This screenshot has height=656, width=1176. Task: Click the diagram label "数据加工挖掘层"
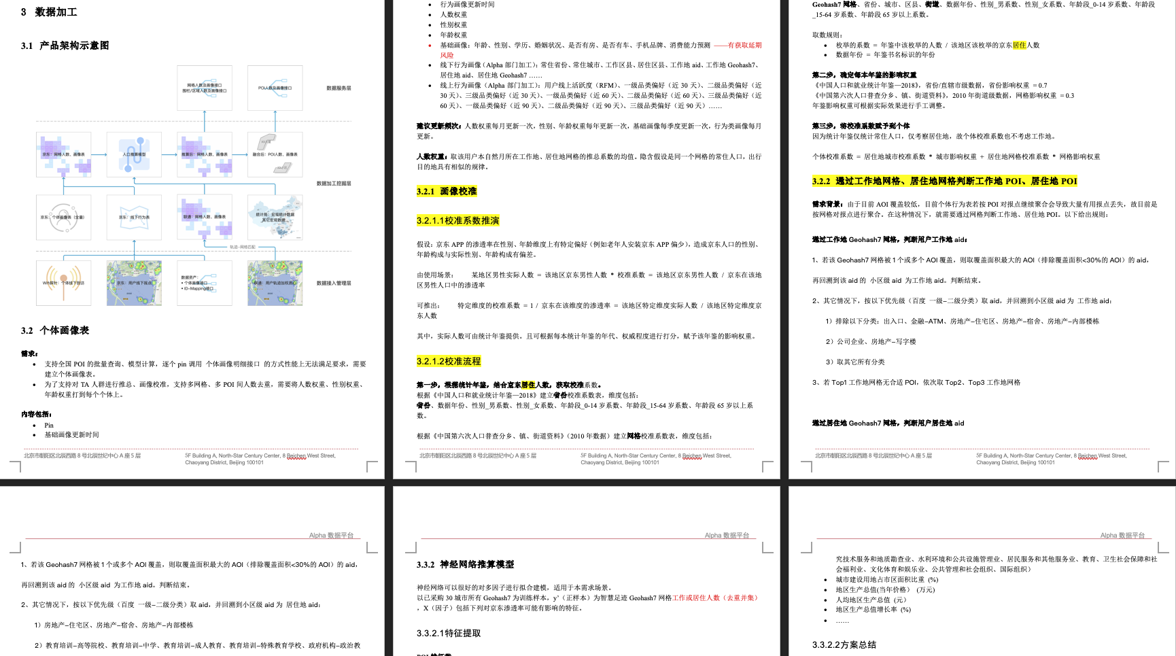point(334,184)
